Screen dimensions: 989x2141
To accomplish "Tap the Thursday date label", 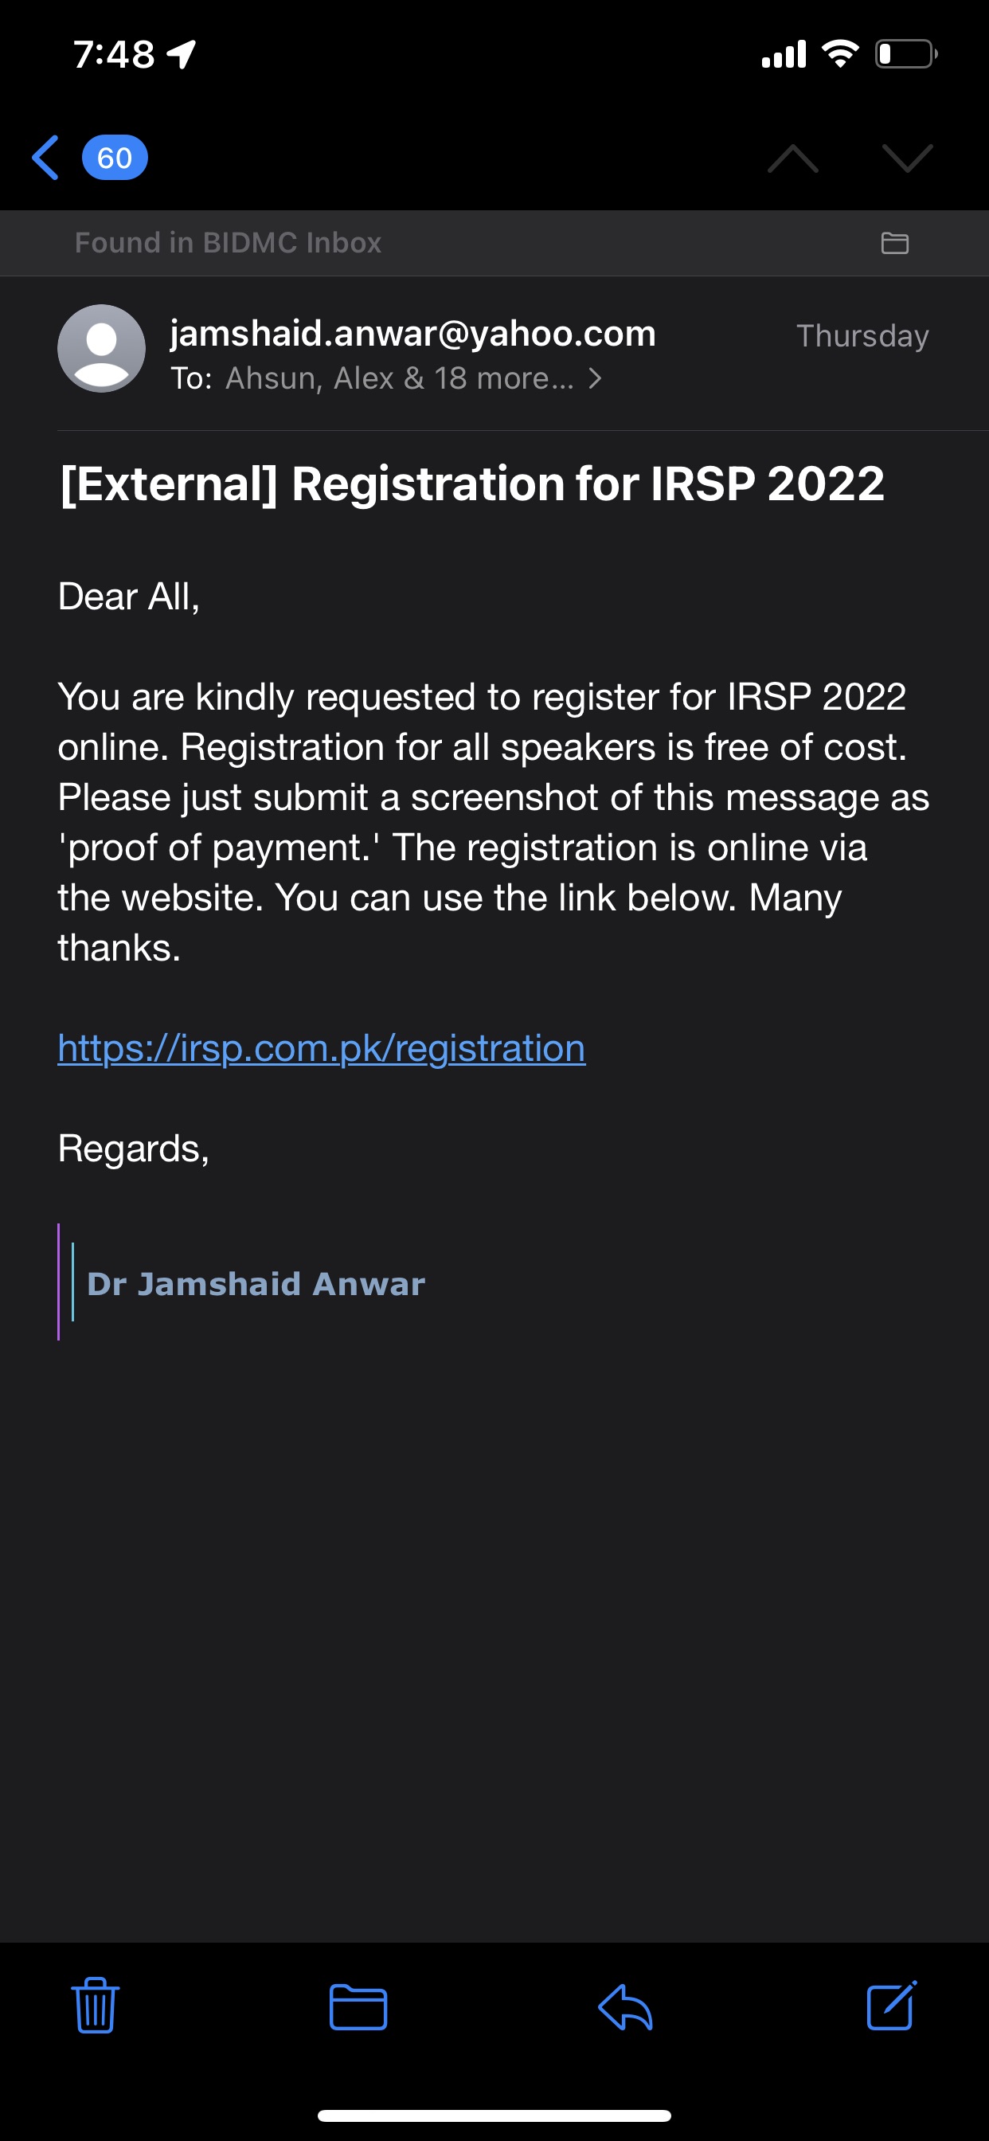I will pyautogui.click(x=862, y=336).
